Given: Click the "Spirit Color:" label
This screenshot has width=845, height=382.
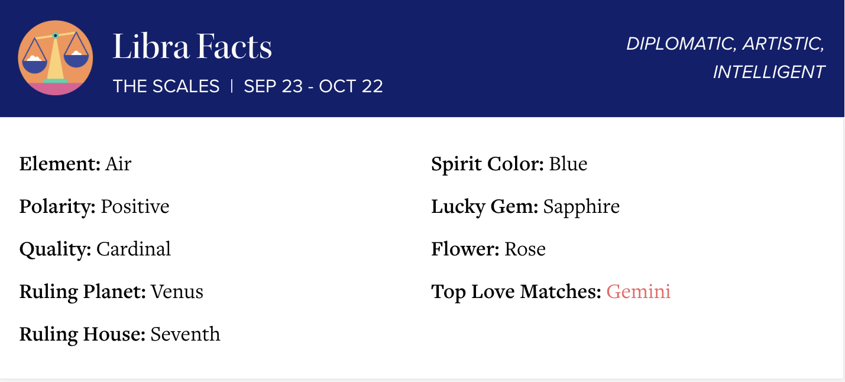Looking at the screenshot, I should pyautogui.click(x=487, y=164).
